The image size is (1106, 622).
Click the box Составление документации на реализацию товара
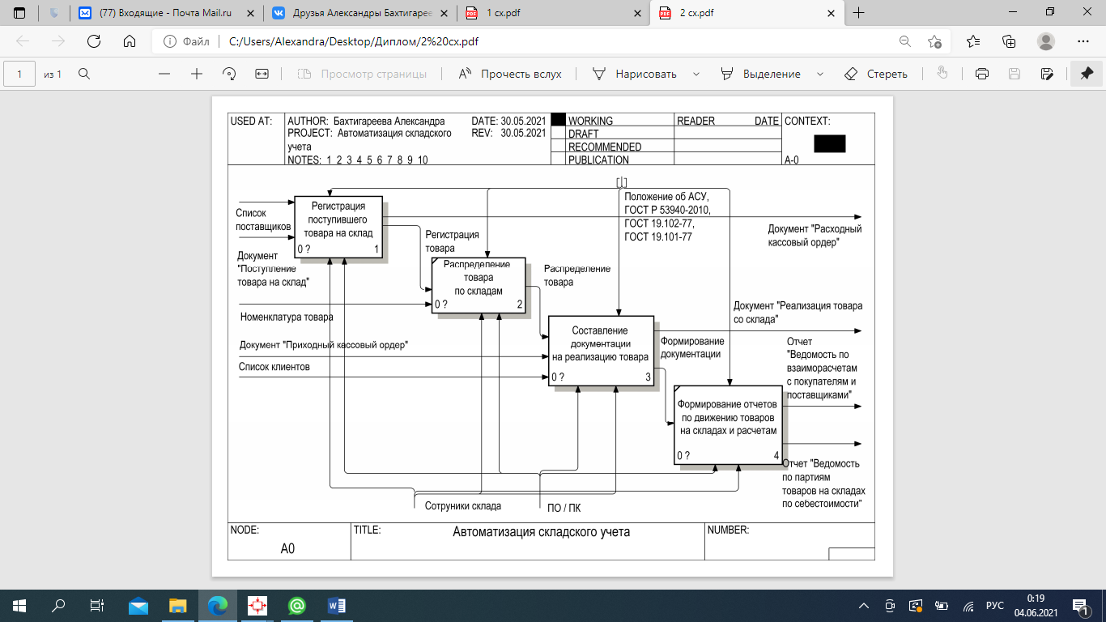600,350
